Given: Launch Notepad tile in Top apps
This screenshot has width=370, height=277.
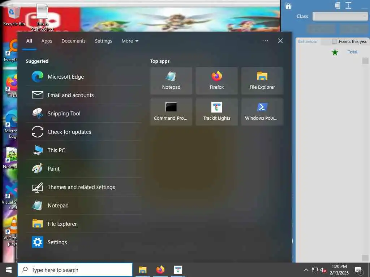Looking at the screenshot, I should 171,81.
